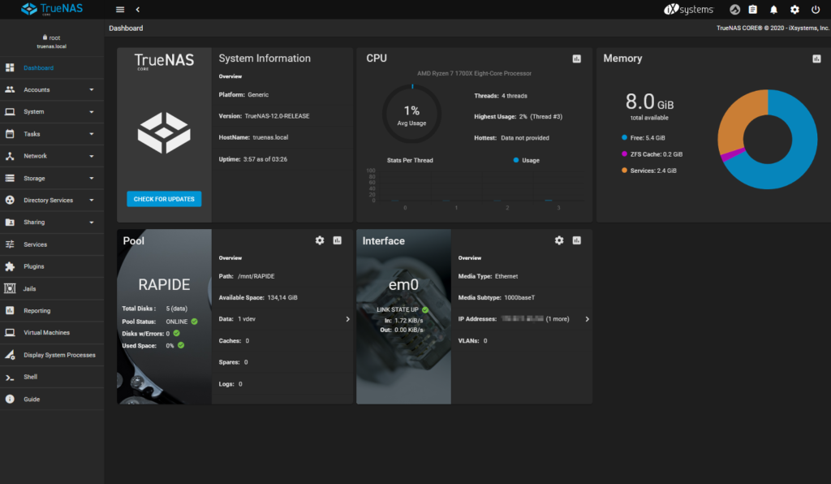The image size is (831, 484).
Task: Click the em0 interface name
Action: coord(403,285)
